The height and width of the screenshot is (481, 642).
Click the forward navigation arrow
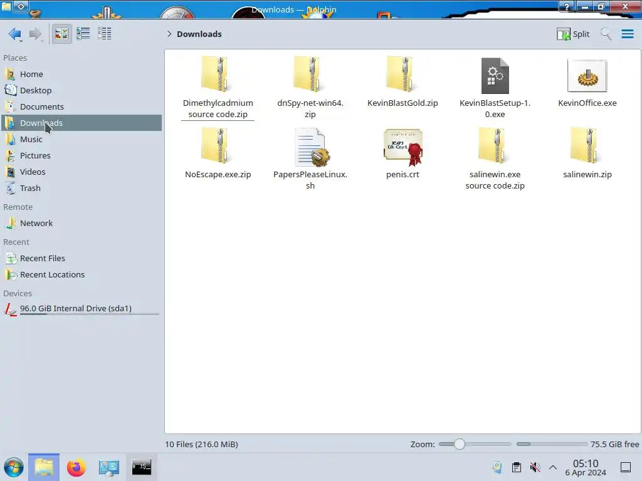(x=36, y=34)
